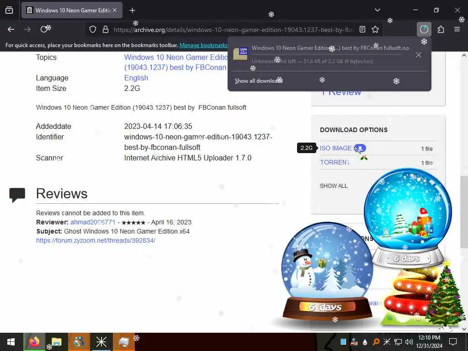
Task: Open the downloading ISO file entry
Action: pyautogui.click(x=322, y=54)
